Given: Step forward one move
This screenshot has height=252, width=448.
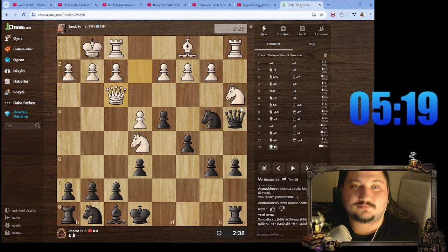Looking at the screenshot, I should coord(307,168).
